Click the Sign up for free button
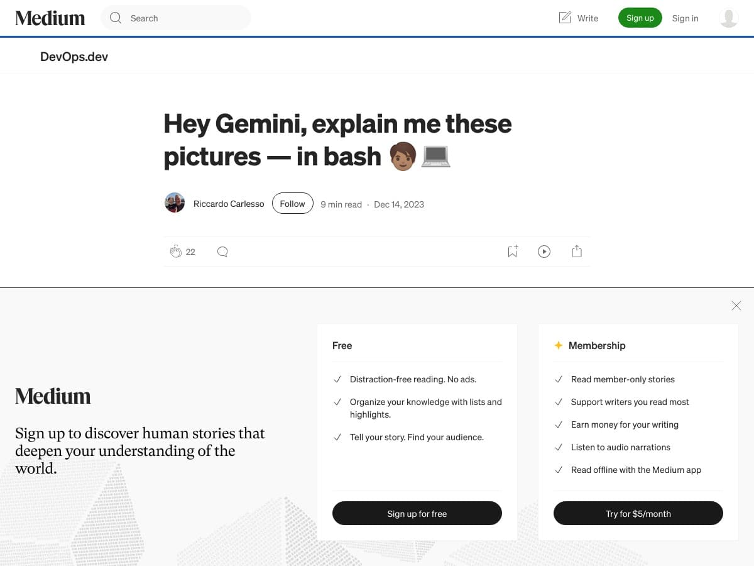The height and width of the screenshot is (566, 754). click(x=417, y=513)
